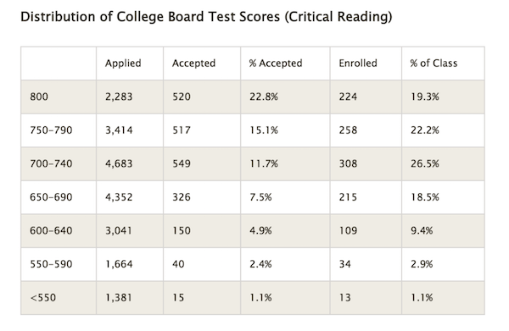Click the % of Class header
509x331 pixels.
coord(433,63)
